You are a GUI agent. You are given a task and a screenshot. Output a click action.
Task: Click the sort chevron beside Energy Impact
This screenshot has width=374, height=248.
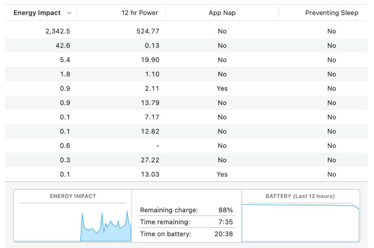tap(69, 13)
